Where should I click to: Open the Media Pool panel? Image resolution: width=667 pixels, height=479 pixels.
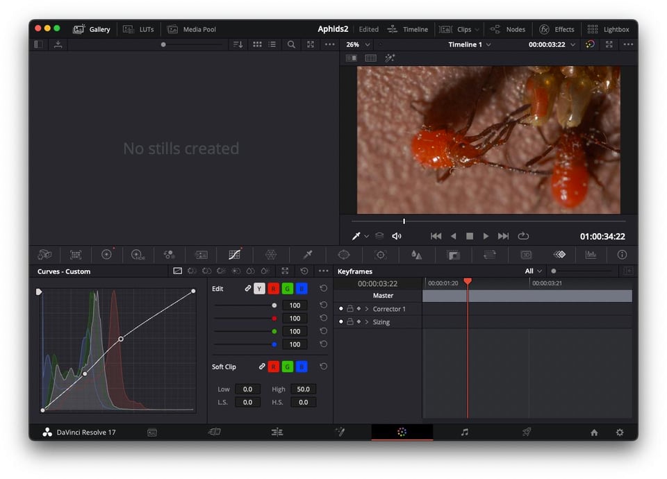[x=192, y=29]
